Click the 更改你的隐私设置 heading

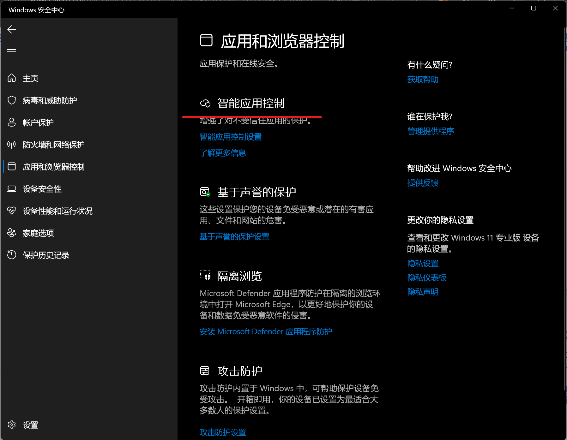tap(440, 220)
